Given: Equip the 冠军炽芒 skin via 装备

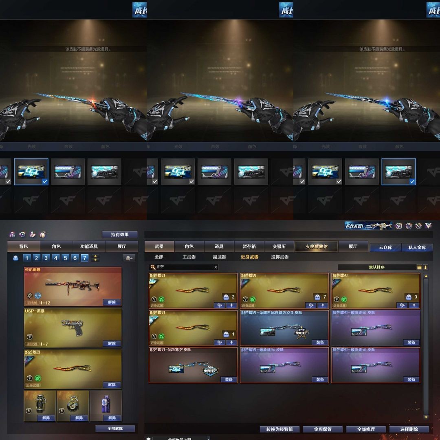Looking at the screenshot, I should [229, 379].
